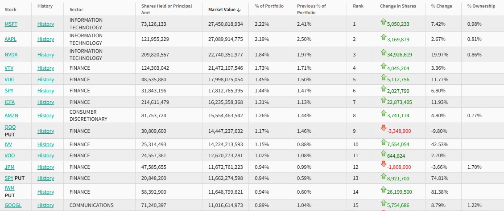
Task: Click the % Ownership column header
Action: click(481, 6)
